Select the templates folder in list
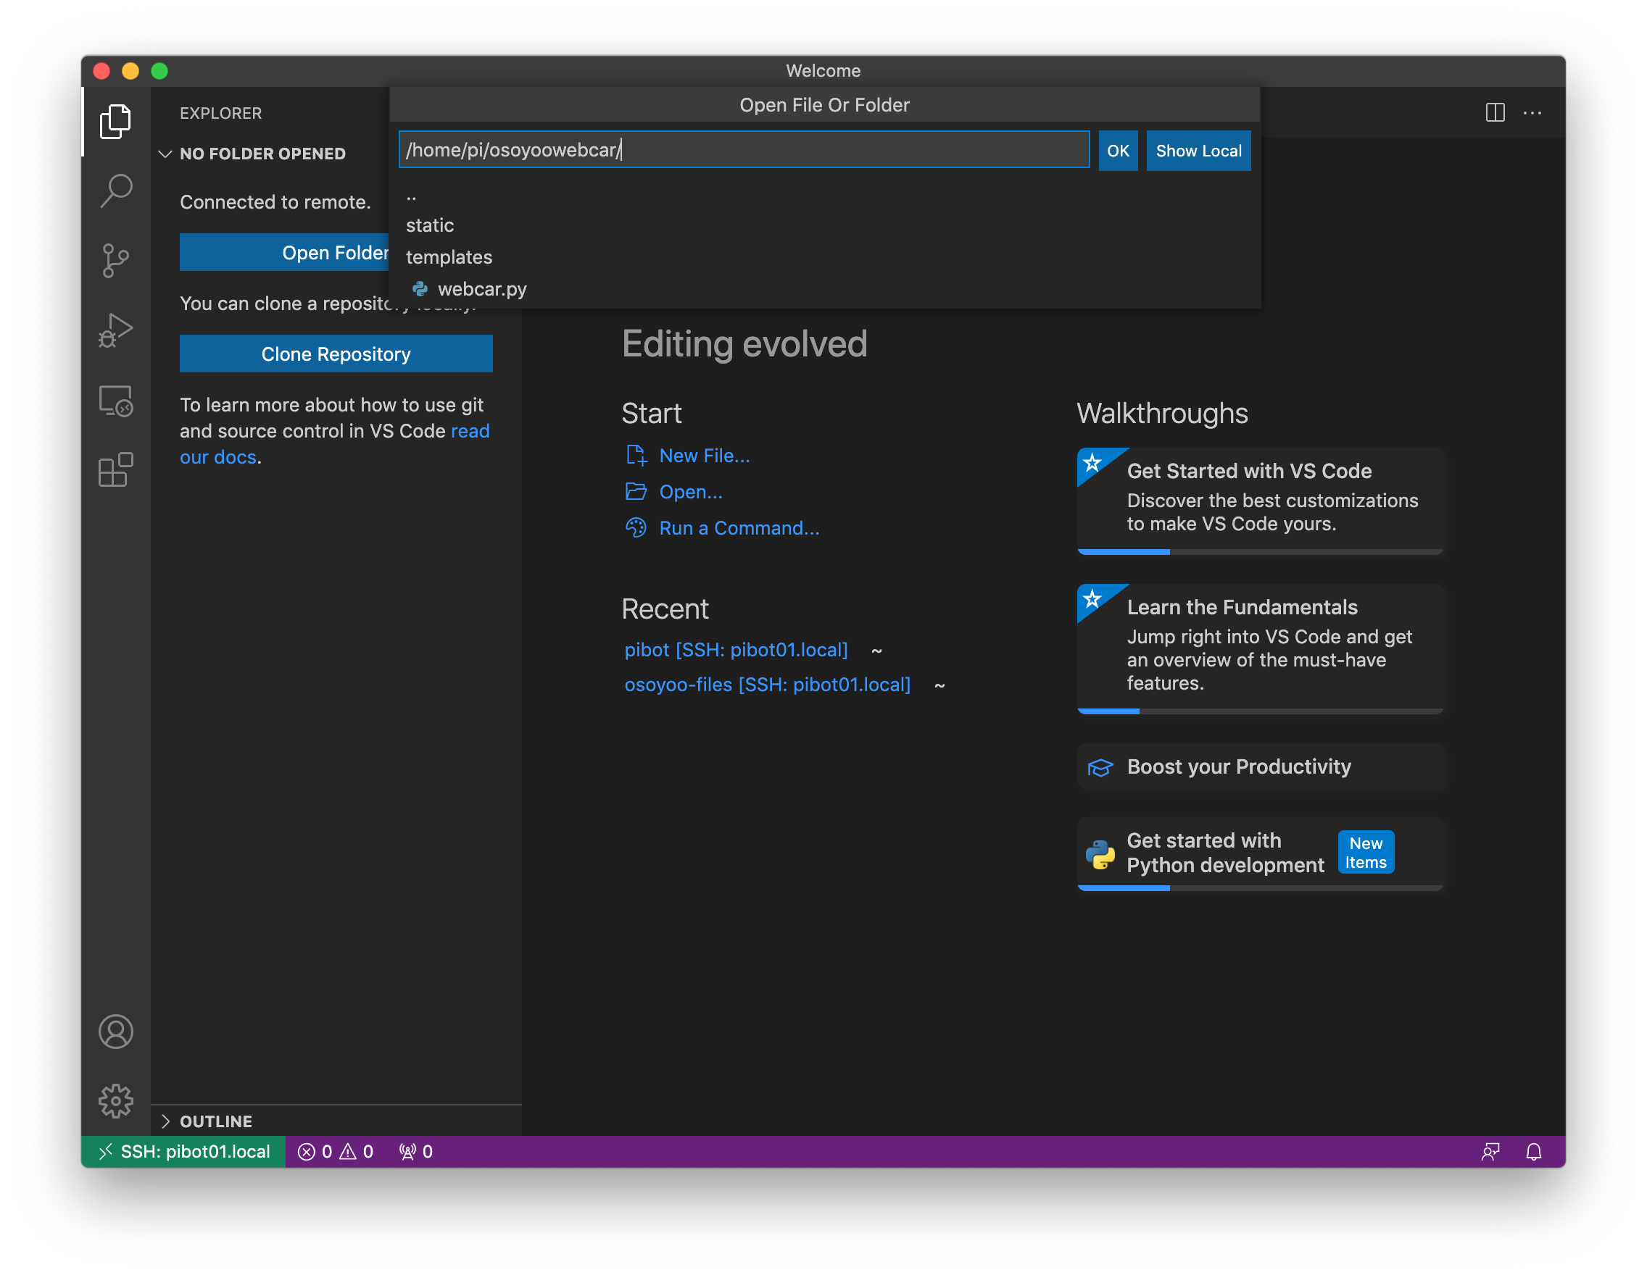Screen dimensions: 1647x1275 click(824, 257)
